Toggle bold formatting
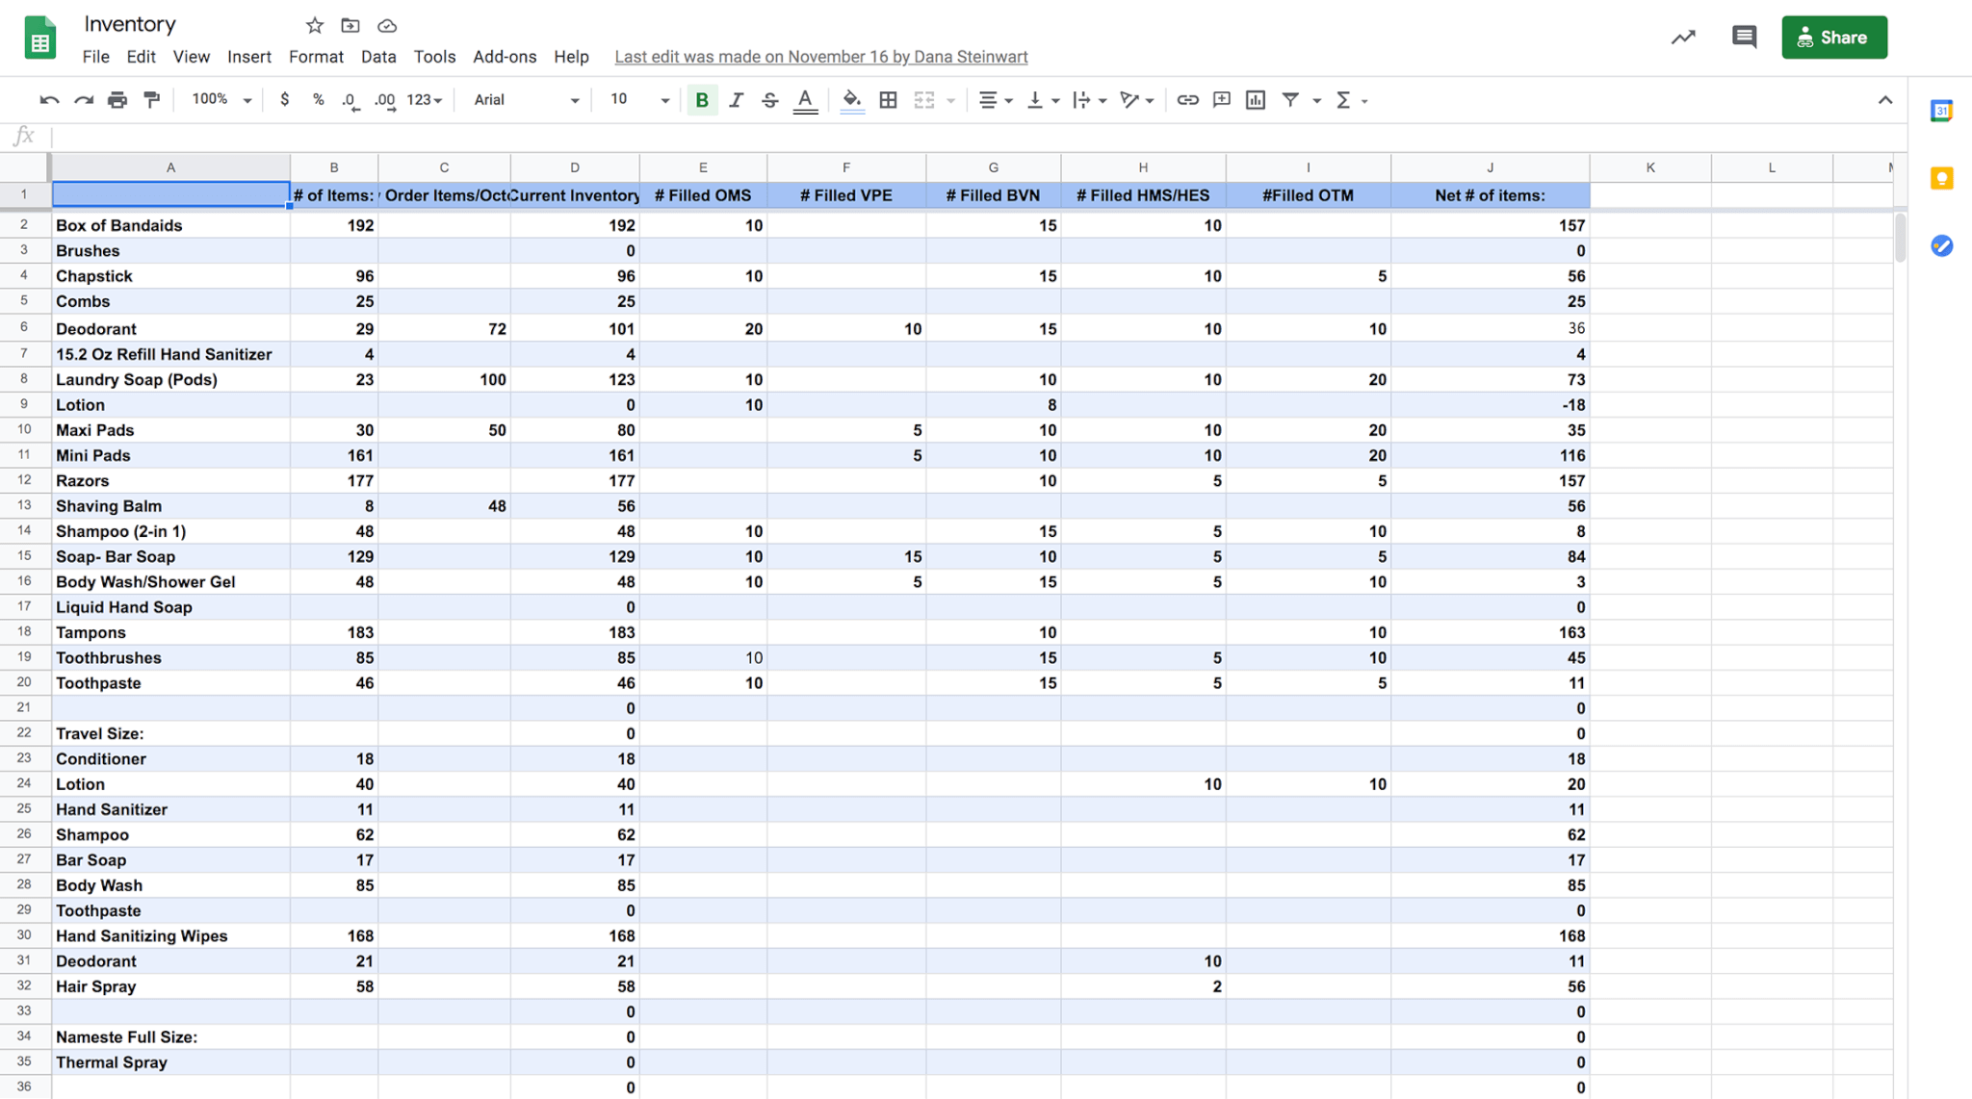This screenshot has width=1972, height=1099. pos(702,100)
